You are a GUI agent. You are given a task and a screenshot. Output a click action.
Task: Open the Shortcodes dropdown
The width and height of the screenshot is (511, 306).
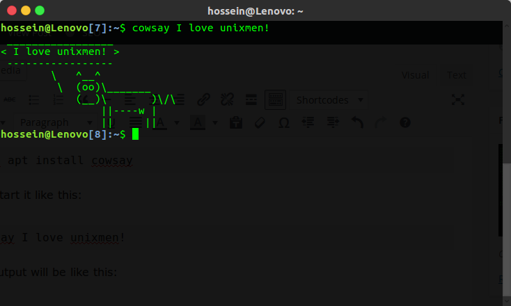329,100
